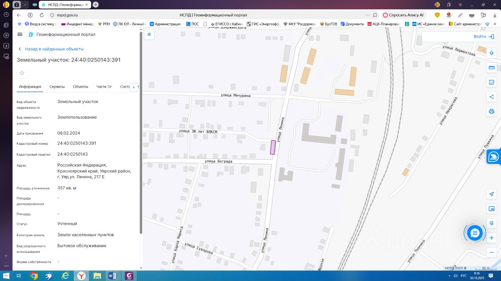Reload the nspd.gov.ru page

(x=41, y=15)
